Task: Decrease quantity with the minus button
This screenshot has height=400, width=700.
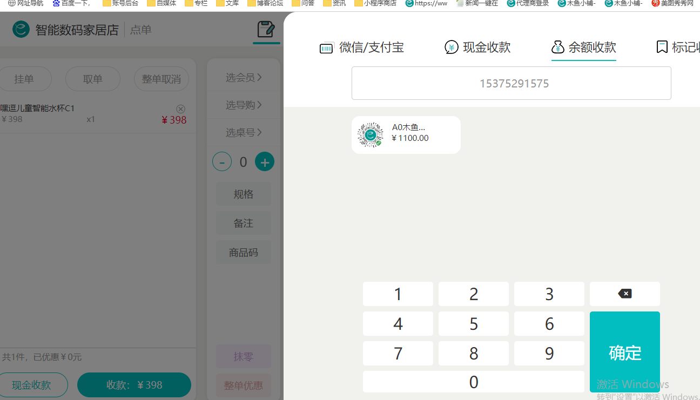Action: tap(222, 161)
